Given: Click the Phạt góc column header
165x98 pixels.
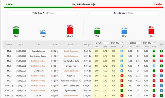Looking at the screenshot, I should point(87,45).
